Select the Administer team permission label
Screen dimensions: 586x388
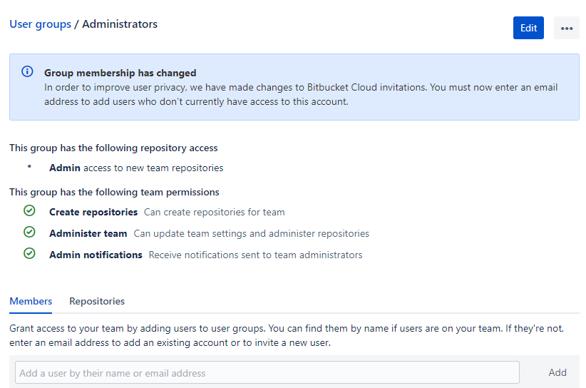pos(88,233)
